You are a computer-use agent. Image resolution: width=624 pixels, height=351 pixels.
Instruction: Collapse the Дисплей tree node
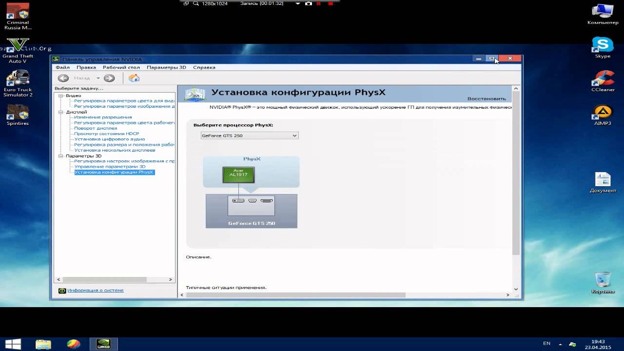(x=61, y=112)
